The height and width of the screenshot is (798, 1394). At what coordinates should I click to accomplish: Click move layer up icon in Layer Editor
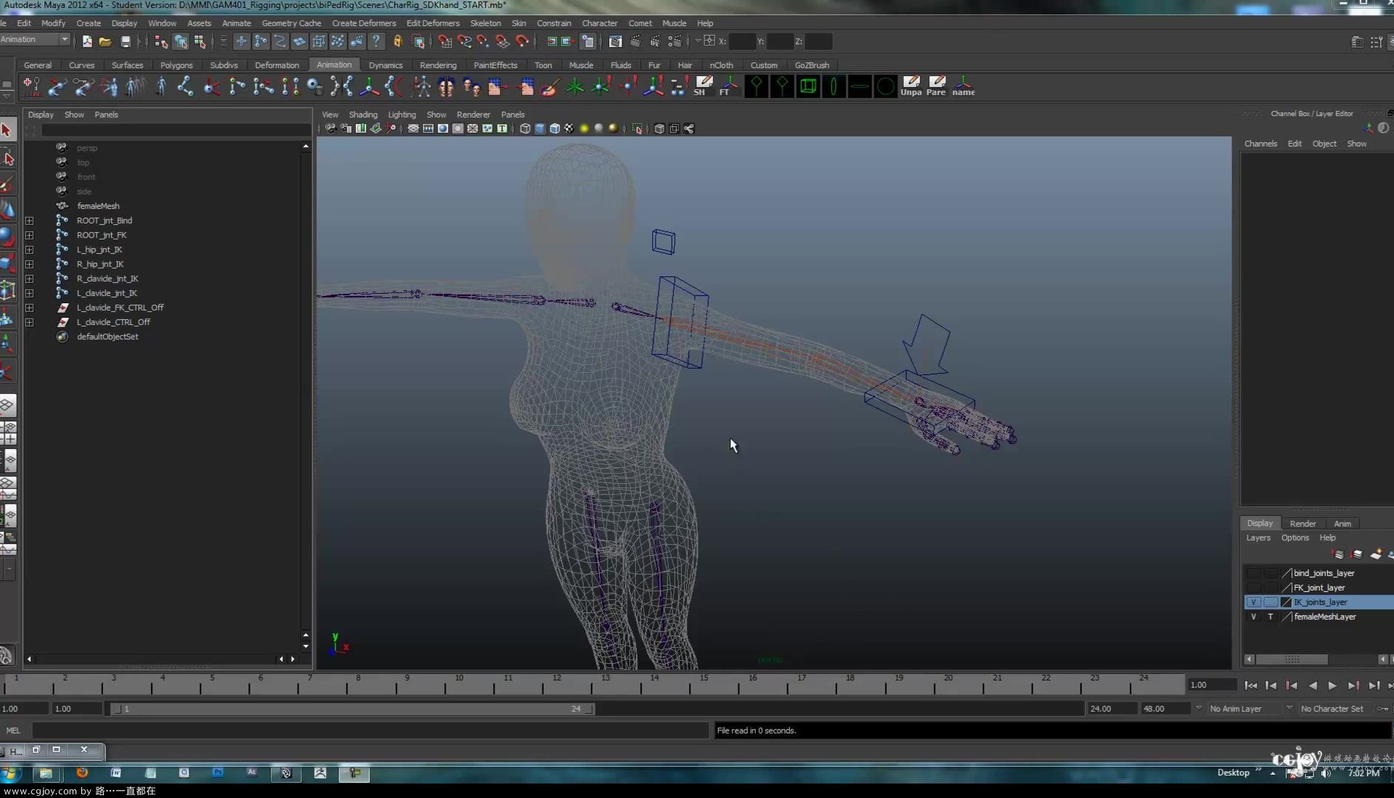click(1338, 555)
